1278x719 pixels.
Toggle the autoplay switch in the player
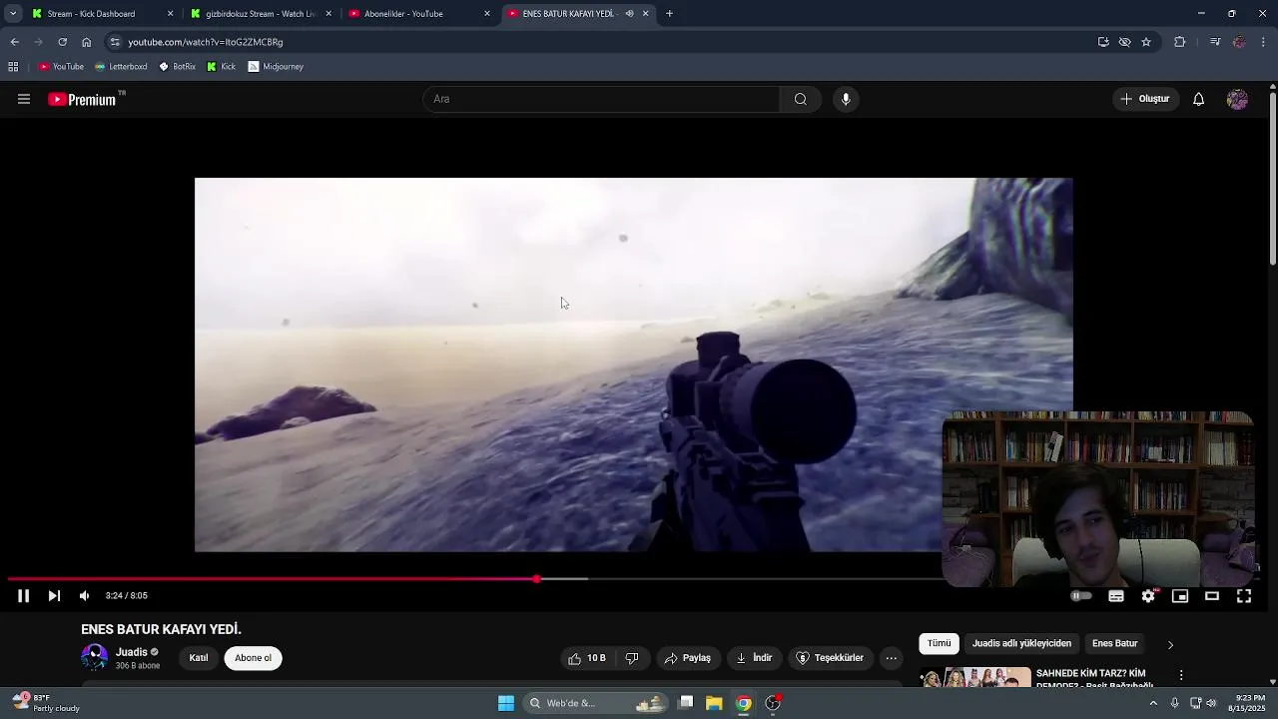[x=1081, y=596]
